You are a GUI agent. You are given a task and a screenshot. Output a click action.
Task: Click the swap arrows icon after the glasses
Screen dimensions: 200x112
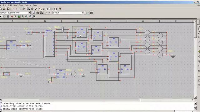(x=92, y=13)
